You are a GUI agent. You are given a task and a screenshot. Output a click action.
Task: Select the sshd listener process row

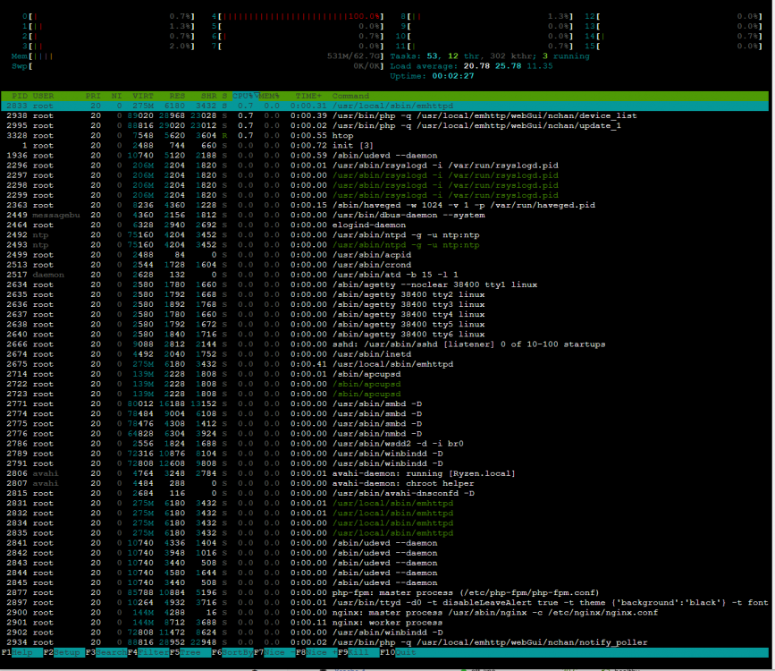pos(384,344)
